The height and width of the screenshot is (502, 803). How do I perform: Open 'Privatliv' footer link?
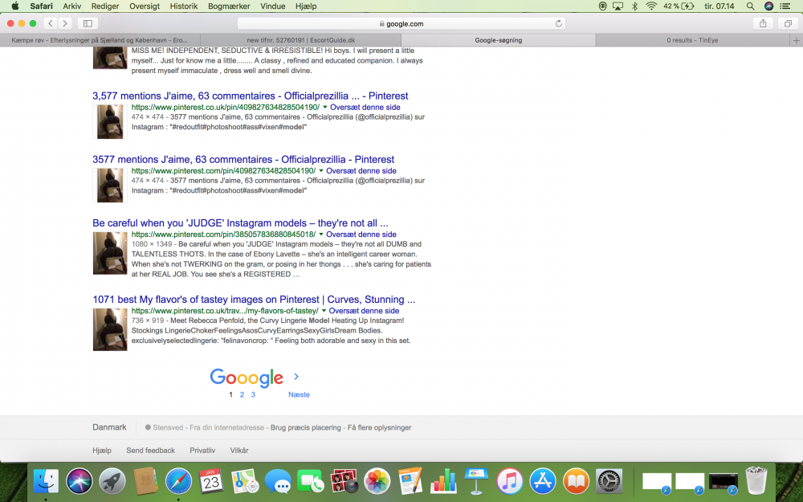(202, 451)
